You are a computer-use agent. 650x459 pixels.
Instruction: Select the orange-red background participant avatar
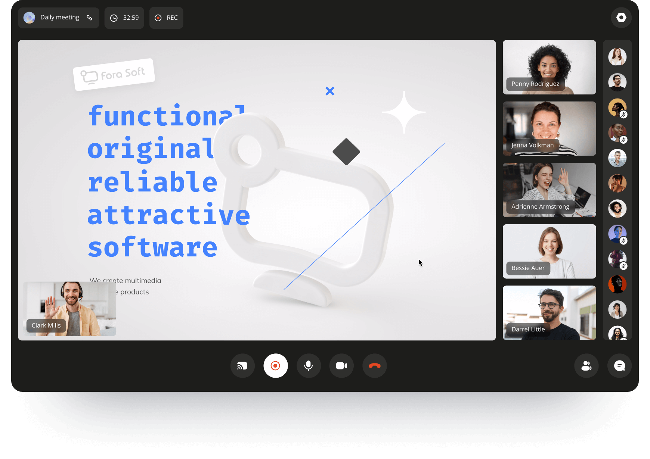[617, 284]
